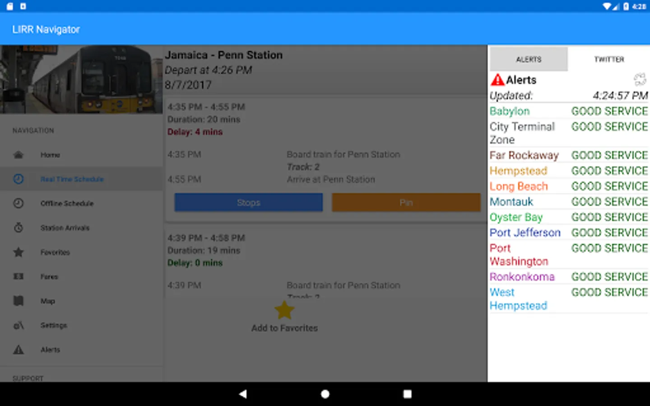Select the Port Washington alert row
Image resolution: width=650 pixels, height=406 pixels.
[x=569, y=255]
